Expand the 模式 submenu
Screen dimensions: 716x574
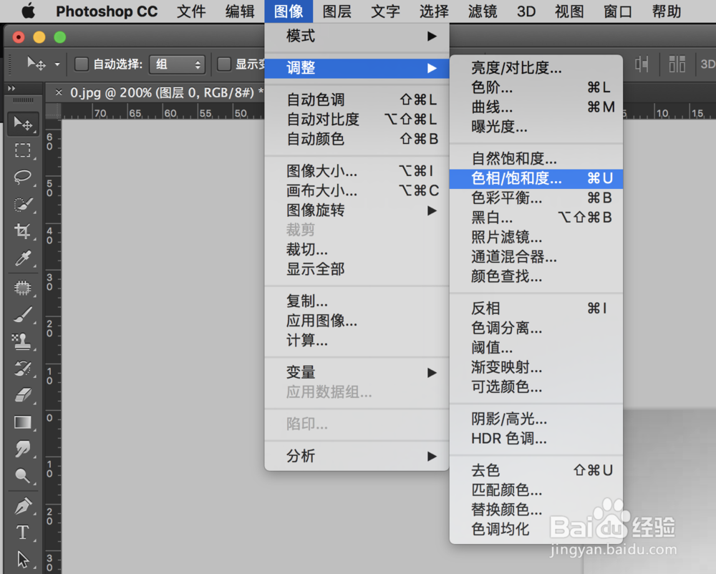pos(357,36)
